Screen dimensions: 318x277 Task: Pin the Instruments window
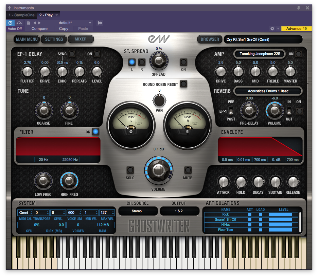point(299,8)
